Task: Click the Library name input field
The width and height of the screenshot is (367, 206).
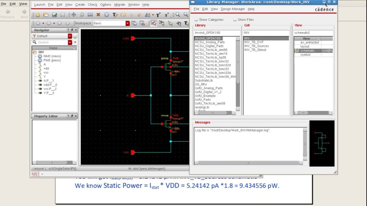Action: point(217,33)
